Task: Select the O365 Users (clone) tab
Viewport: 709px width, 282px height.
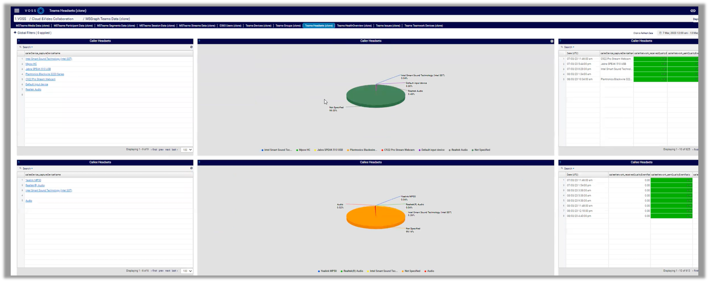Action: pos(230,26)
